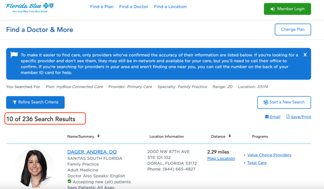Viewport: 324px width, 189px height.
Task: Click Start a New Search
Action: tap(284, 102)
